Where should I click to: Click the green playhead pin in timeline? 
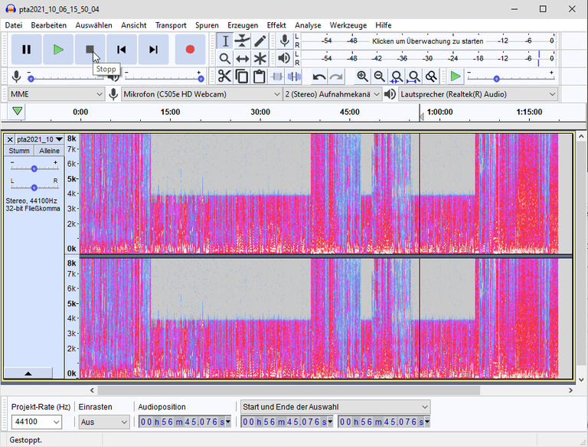(x=18, y=112)
